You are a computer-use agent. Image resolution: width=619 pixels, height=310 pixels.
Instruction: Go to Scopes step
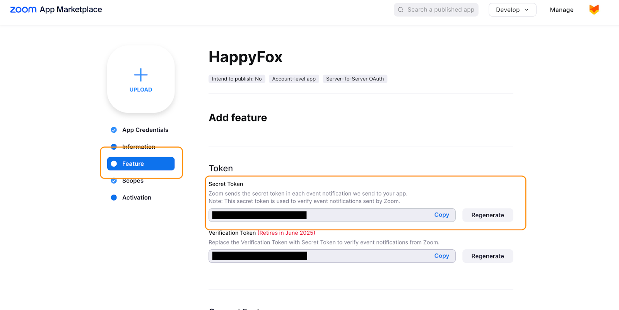tap(133, 181)
